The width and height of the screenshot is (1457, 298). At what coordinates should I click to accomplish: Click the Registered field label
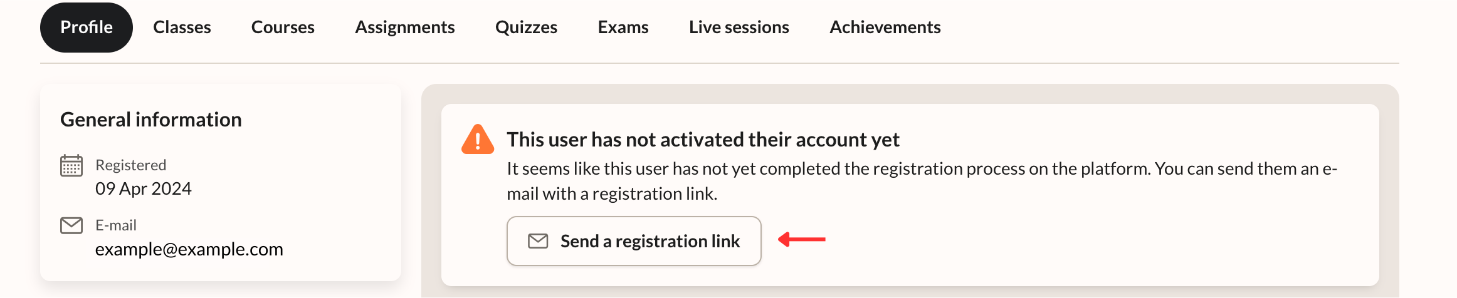tap(131, 165)
